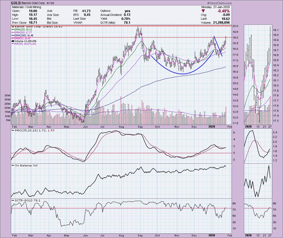Select the Chg value -0.09

pyautogui.click(x=226, y=15)
